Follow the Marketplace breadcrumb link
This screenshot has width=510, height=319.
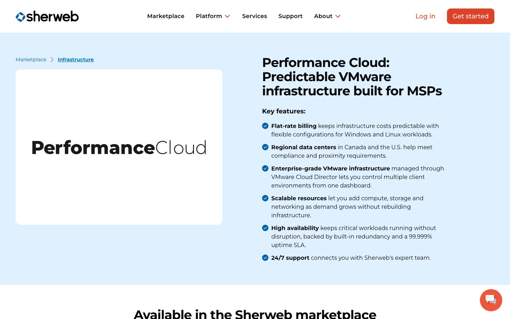click(31, 60)
